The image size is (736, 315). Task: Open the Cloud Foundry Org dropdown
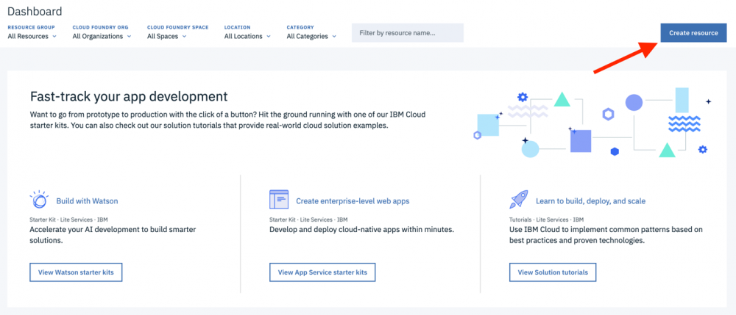click(102, 36)
